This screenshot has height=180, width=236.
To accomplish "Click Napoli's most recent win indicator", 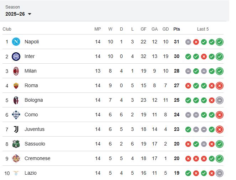I will (x=220, y=42).
